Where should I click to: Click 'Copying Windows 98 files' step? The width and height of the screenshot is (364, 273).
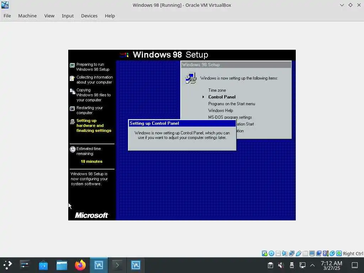(93, 95)
